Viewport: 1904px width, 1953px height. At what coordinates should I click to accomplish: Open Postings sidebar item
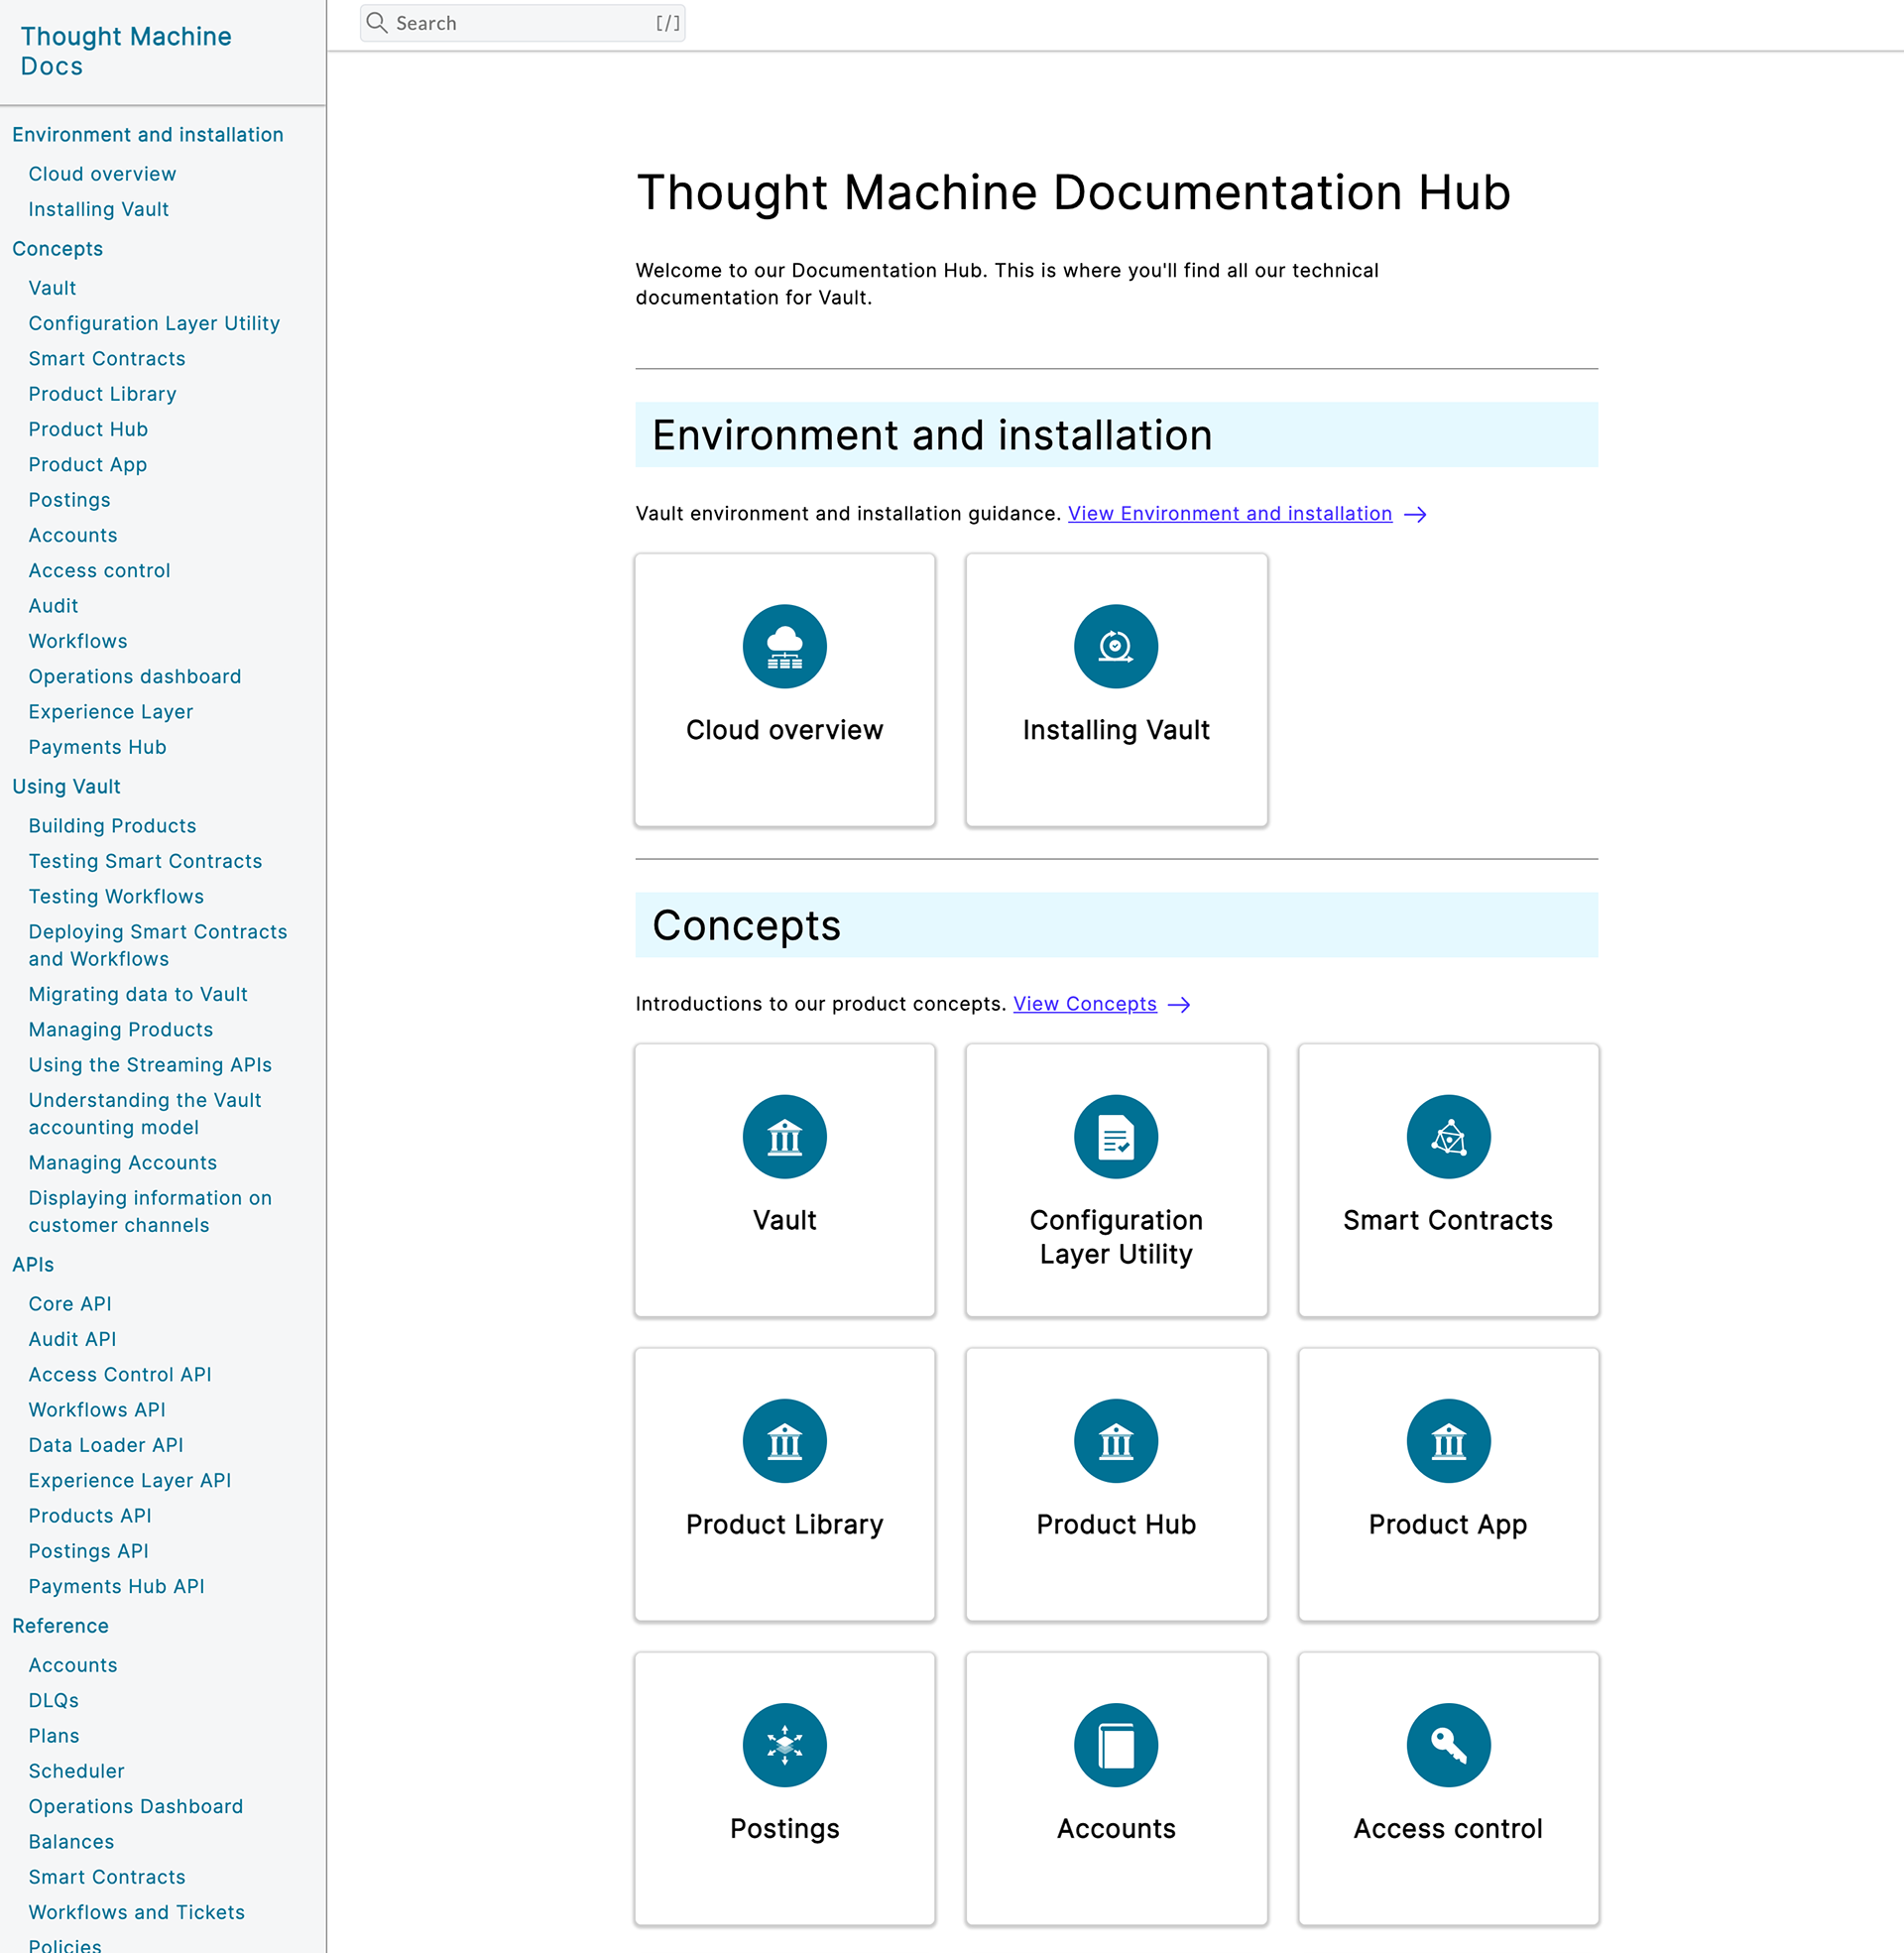tap(69, 500)
